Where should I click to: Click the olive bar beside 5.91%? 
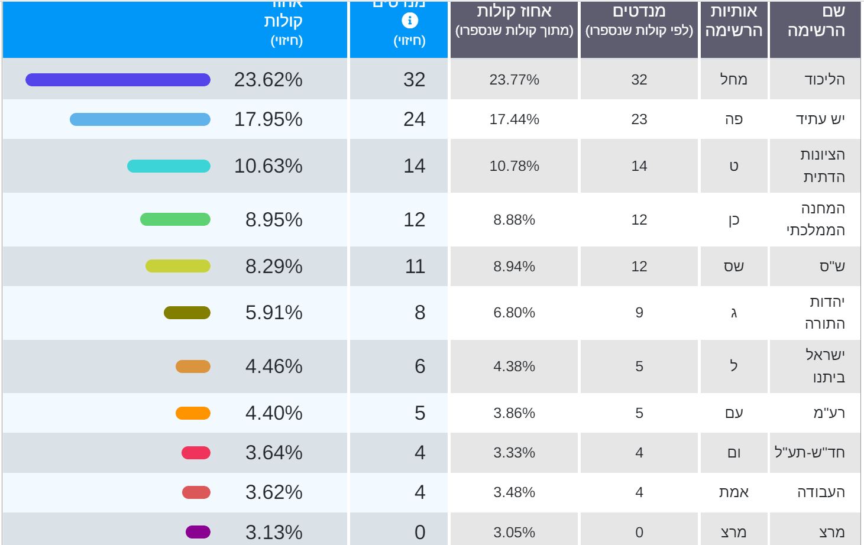[187, 313]
